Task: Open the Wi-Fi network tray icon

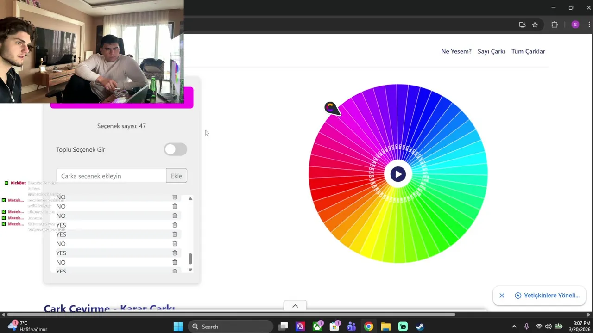Action: tap(539, 327)
